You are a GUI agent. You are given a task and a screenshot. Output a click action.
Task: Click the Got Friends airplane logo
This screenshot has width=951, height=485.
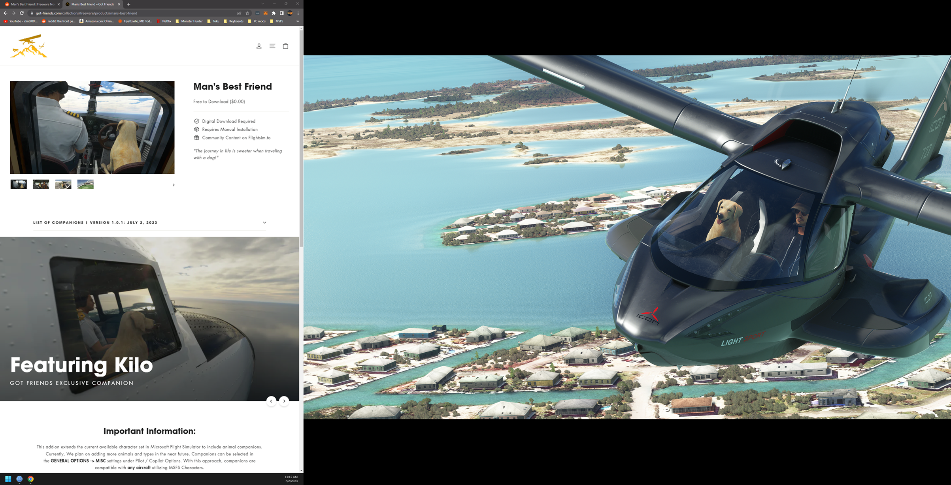pos(28,46)
